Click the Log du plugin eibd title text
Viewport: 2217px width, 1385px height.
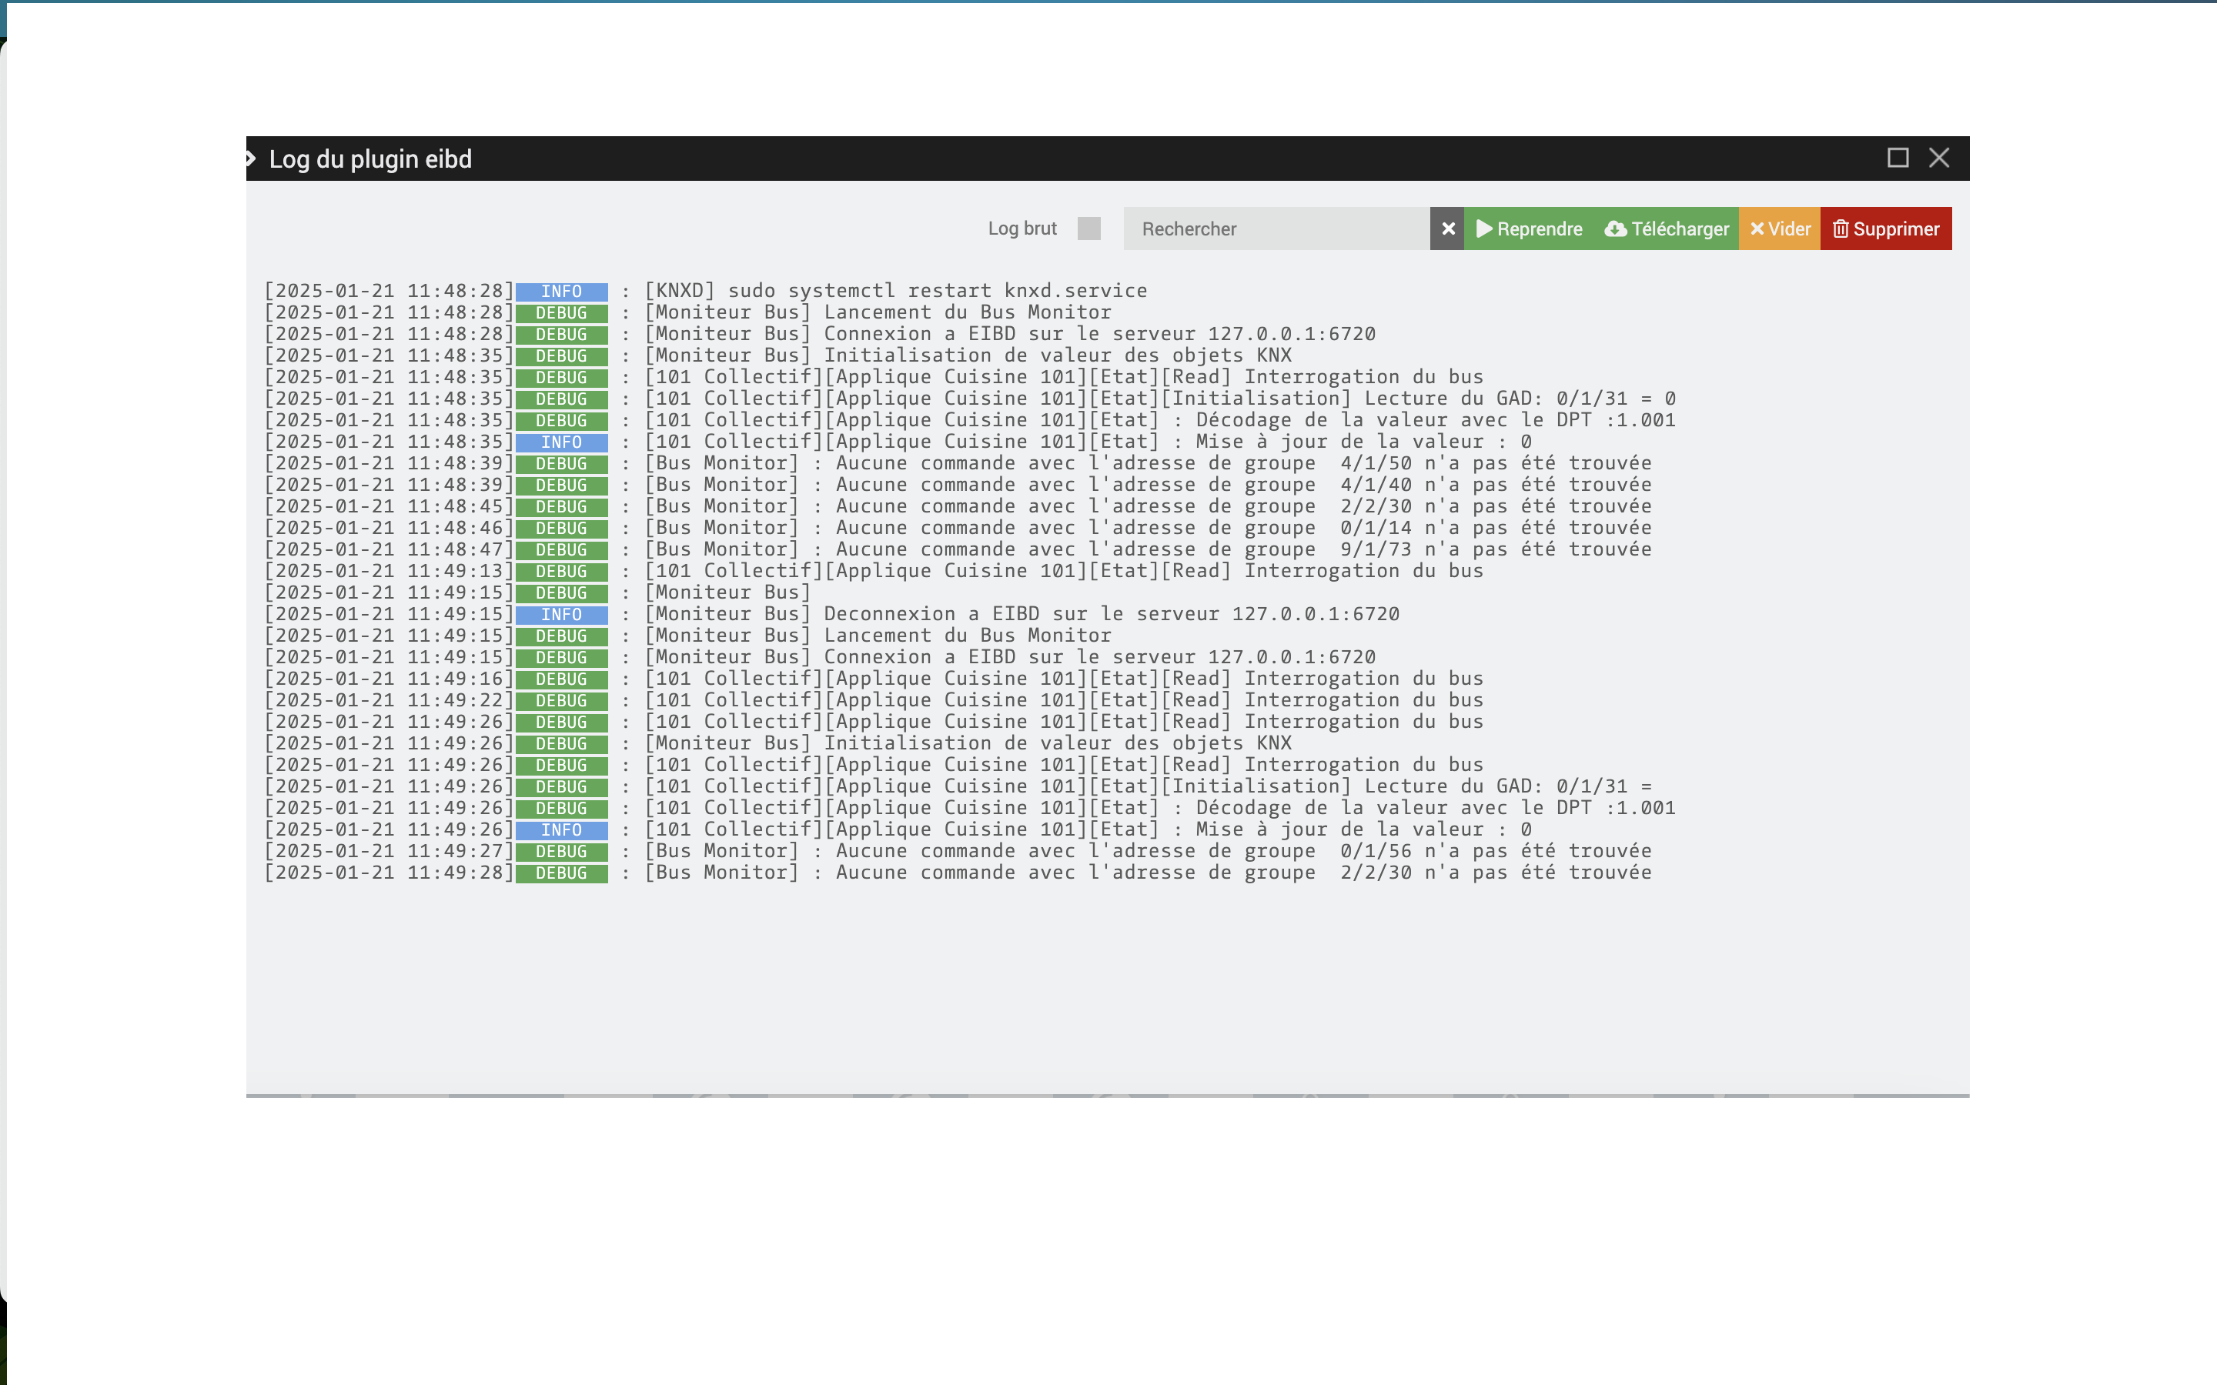tap(370, 159)
